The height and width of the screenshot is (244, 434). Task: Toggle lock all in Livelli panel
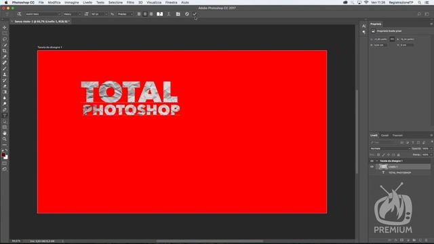[x=399, y=155]
